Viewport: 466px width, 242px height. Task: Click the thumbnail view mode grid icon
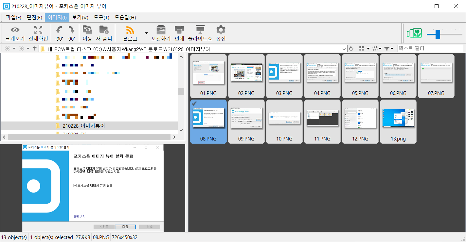362,48
